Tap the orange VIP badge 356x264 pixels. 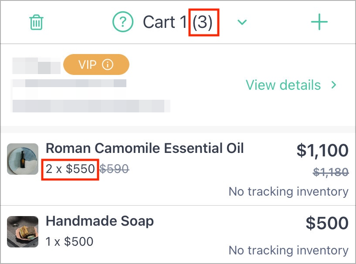96,64
